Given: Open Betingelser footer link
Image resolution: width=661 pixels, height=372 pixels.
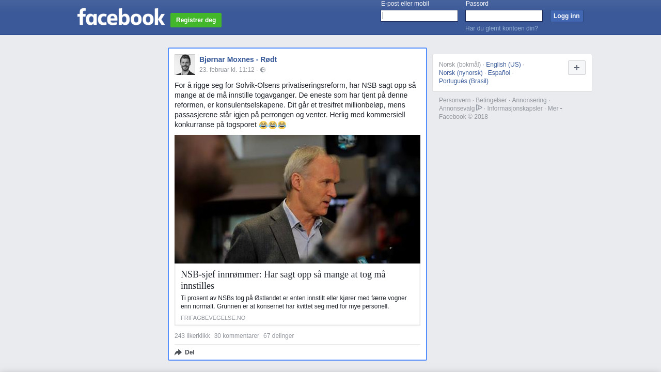Looking at the screenshot, I should (x=491, y=100).
